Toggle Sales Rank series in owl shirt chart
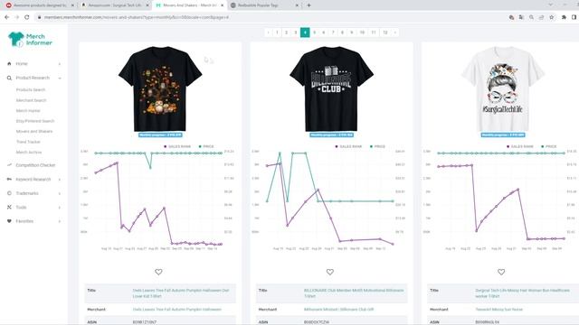Viewport: 579px width, 325px height. (177, 146)
